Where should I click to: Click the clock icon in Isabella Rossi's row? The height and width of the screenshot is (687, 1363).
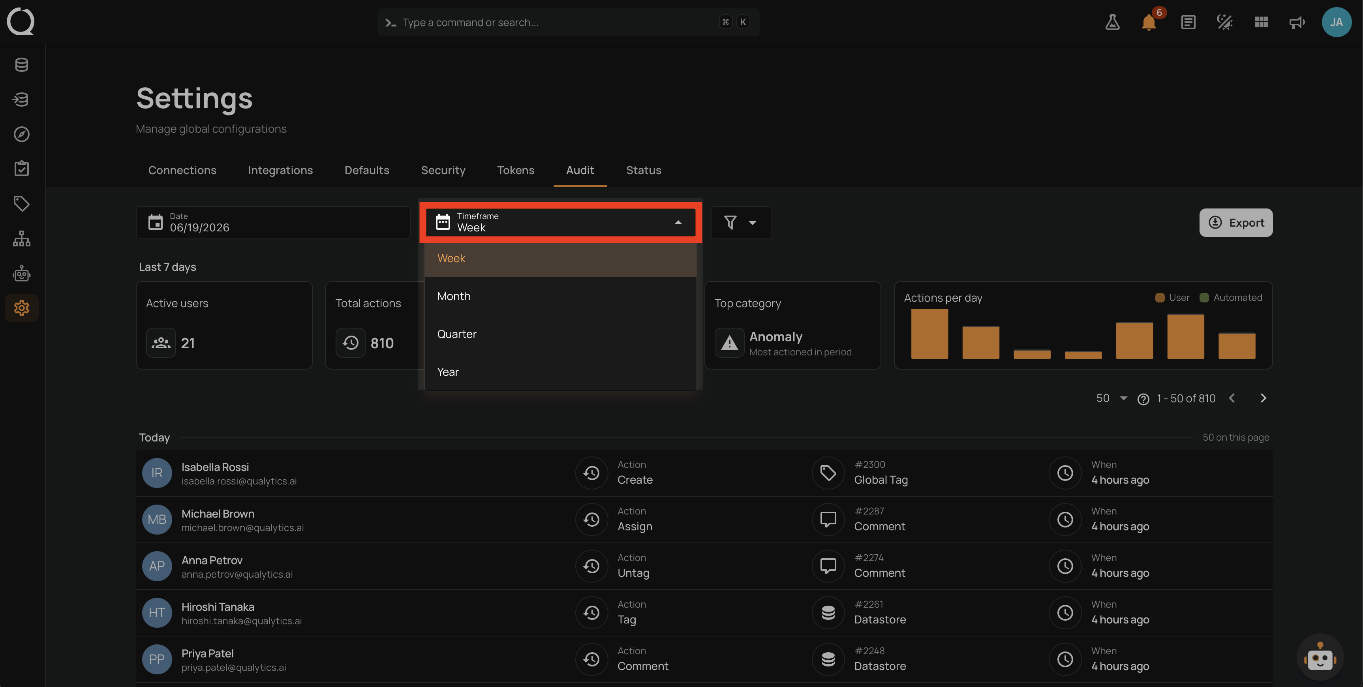pos(1064,473)
